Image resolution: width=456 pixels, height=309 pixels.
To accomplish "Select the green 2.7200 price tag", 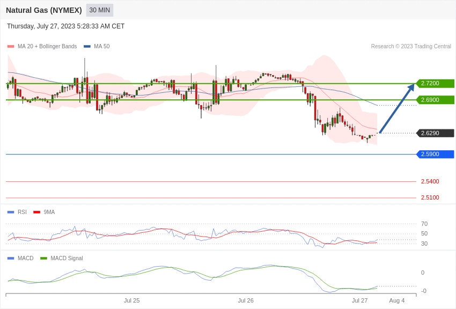I will click(x=435, y=84).
